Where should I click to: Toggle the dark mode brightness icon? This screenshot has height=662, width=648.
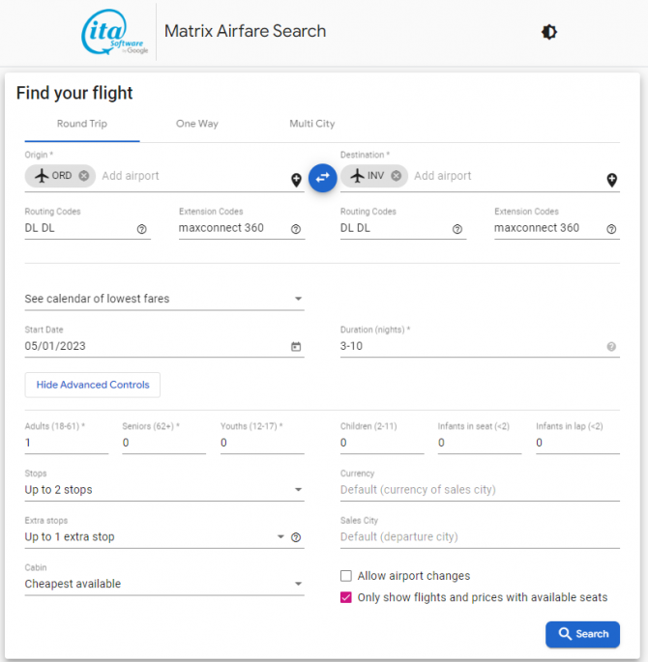[548, 32]
